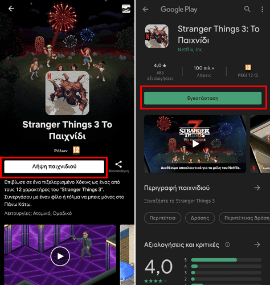270x285 pixels.
Task: Click the green Εγκατάσταση button
Action: tap(203, 98)
